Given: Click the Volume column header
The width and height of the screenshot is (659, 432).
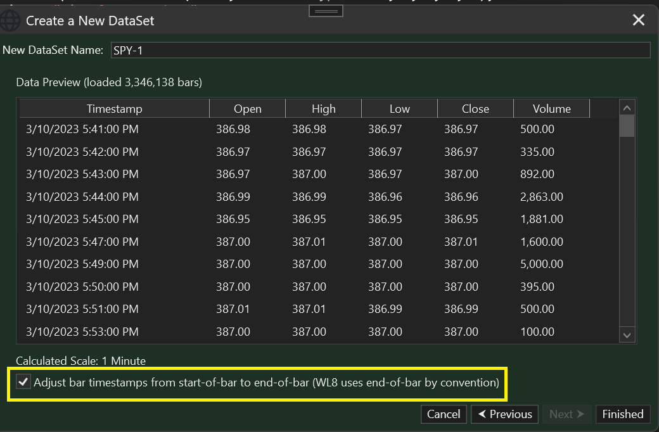Looking at the screenshot, I should pos(551,109).
